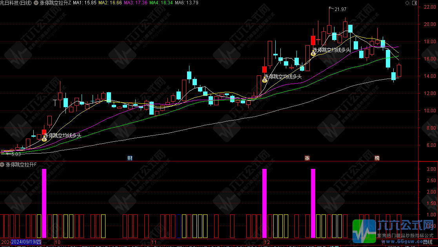Click the 榜 event marker icon
This screenshot has height=247, width=438.
[x=377, y=158]
